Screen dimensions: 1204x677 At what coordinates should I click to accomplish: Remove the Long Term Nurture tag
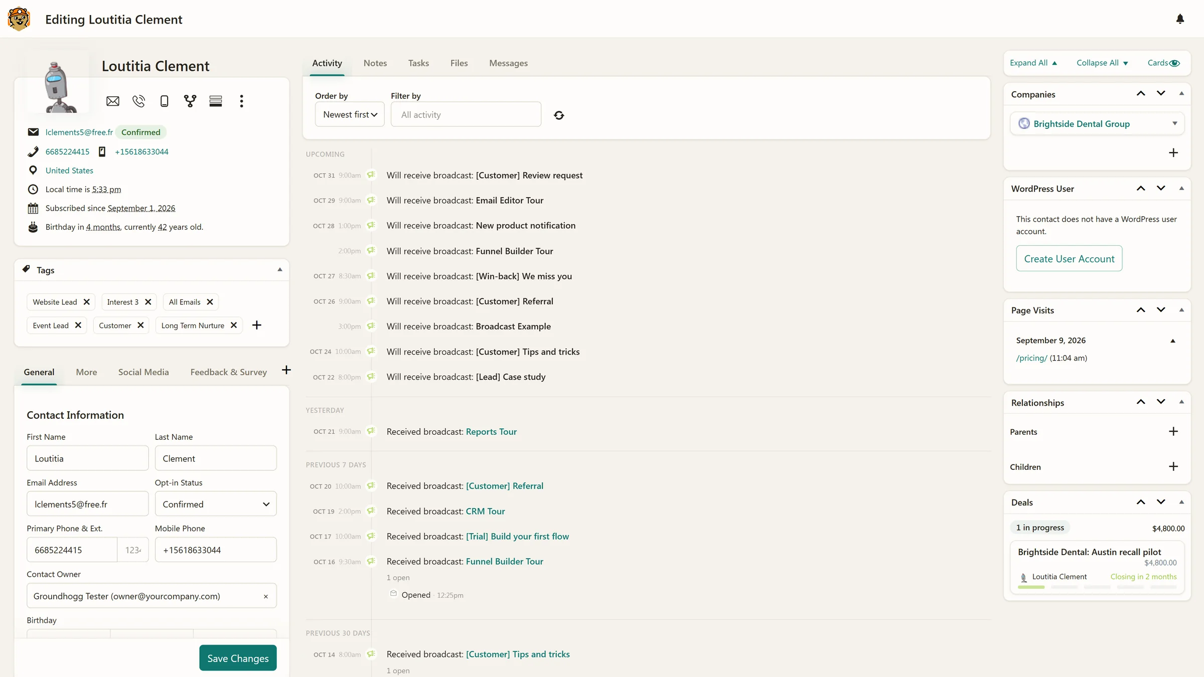click(x=234, y=325)
